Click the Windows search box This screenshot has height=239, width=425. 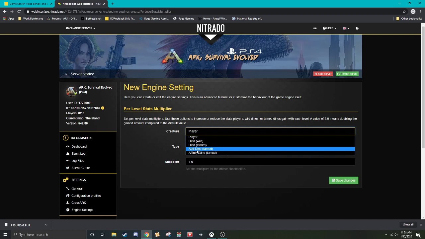pos(49,235)
